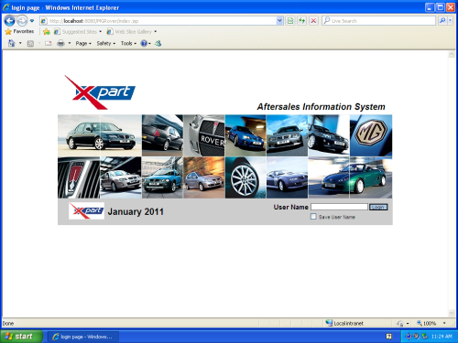Click the Compatibility View icon

click(x=290, y=21)
